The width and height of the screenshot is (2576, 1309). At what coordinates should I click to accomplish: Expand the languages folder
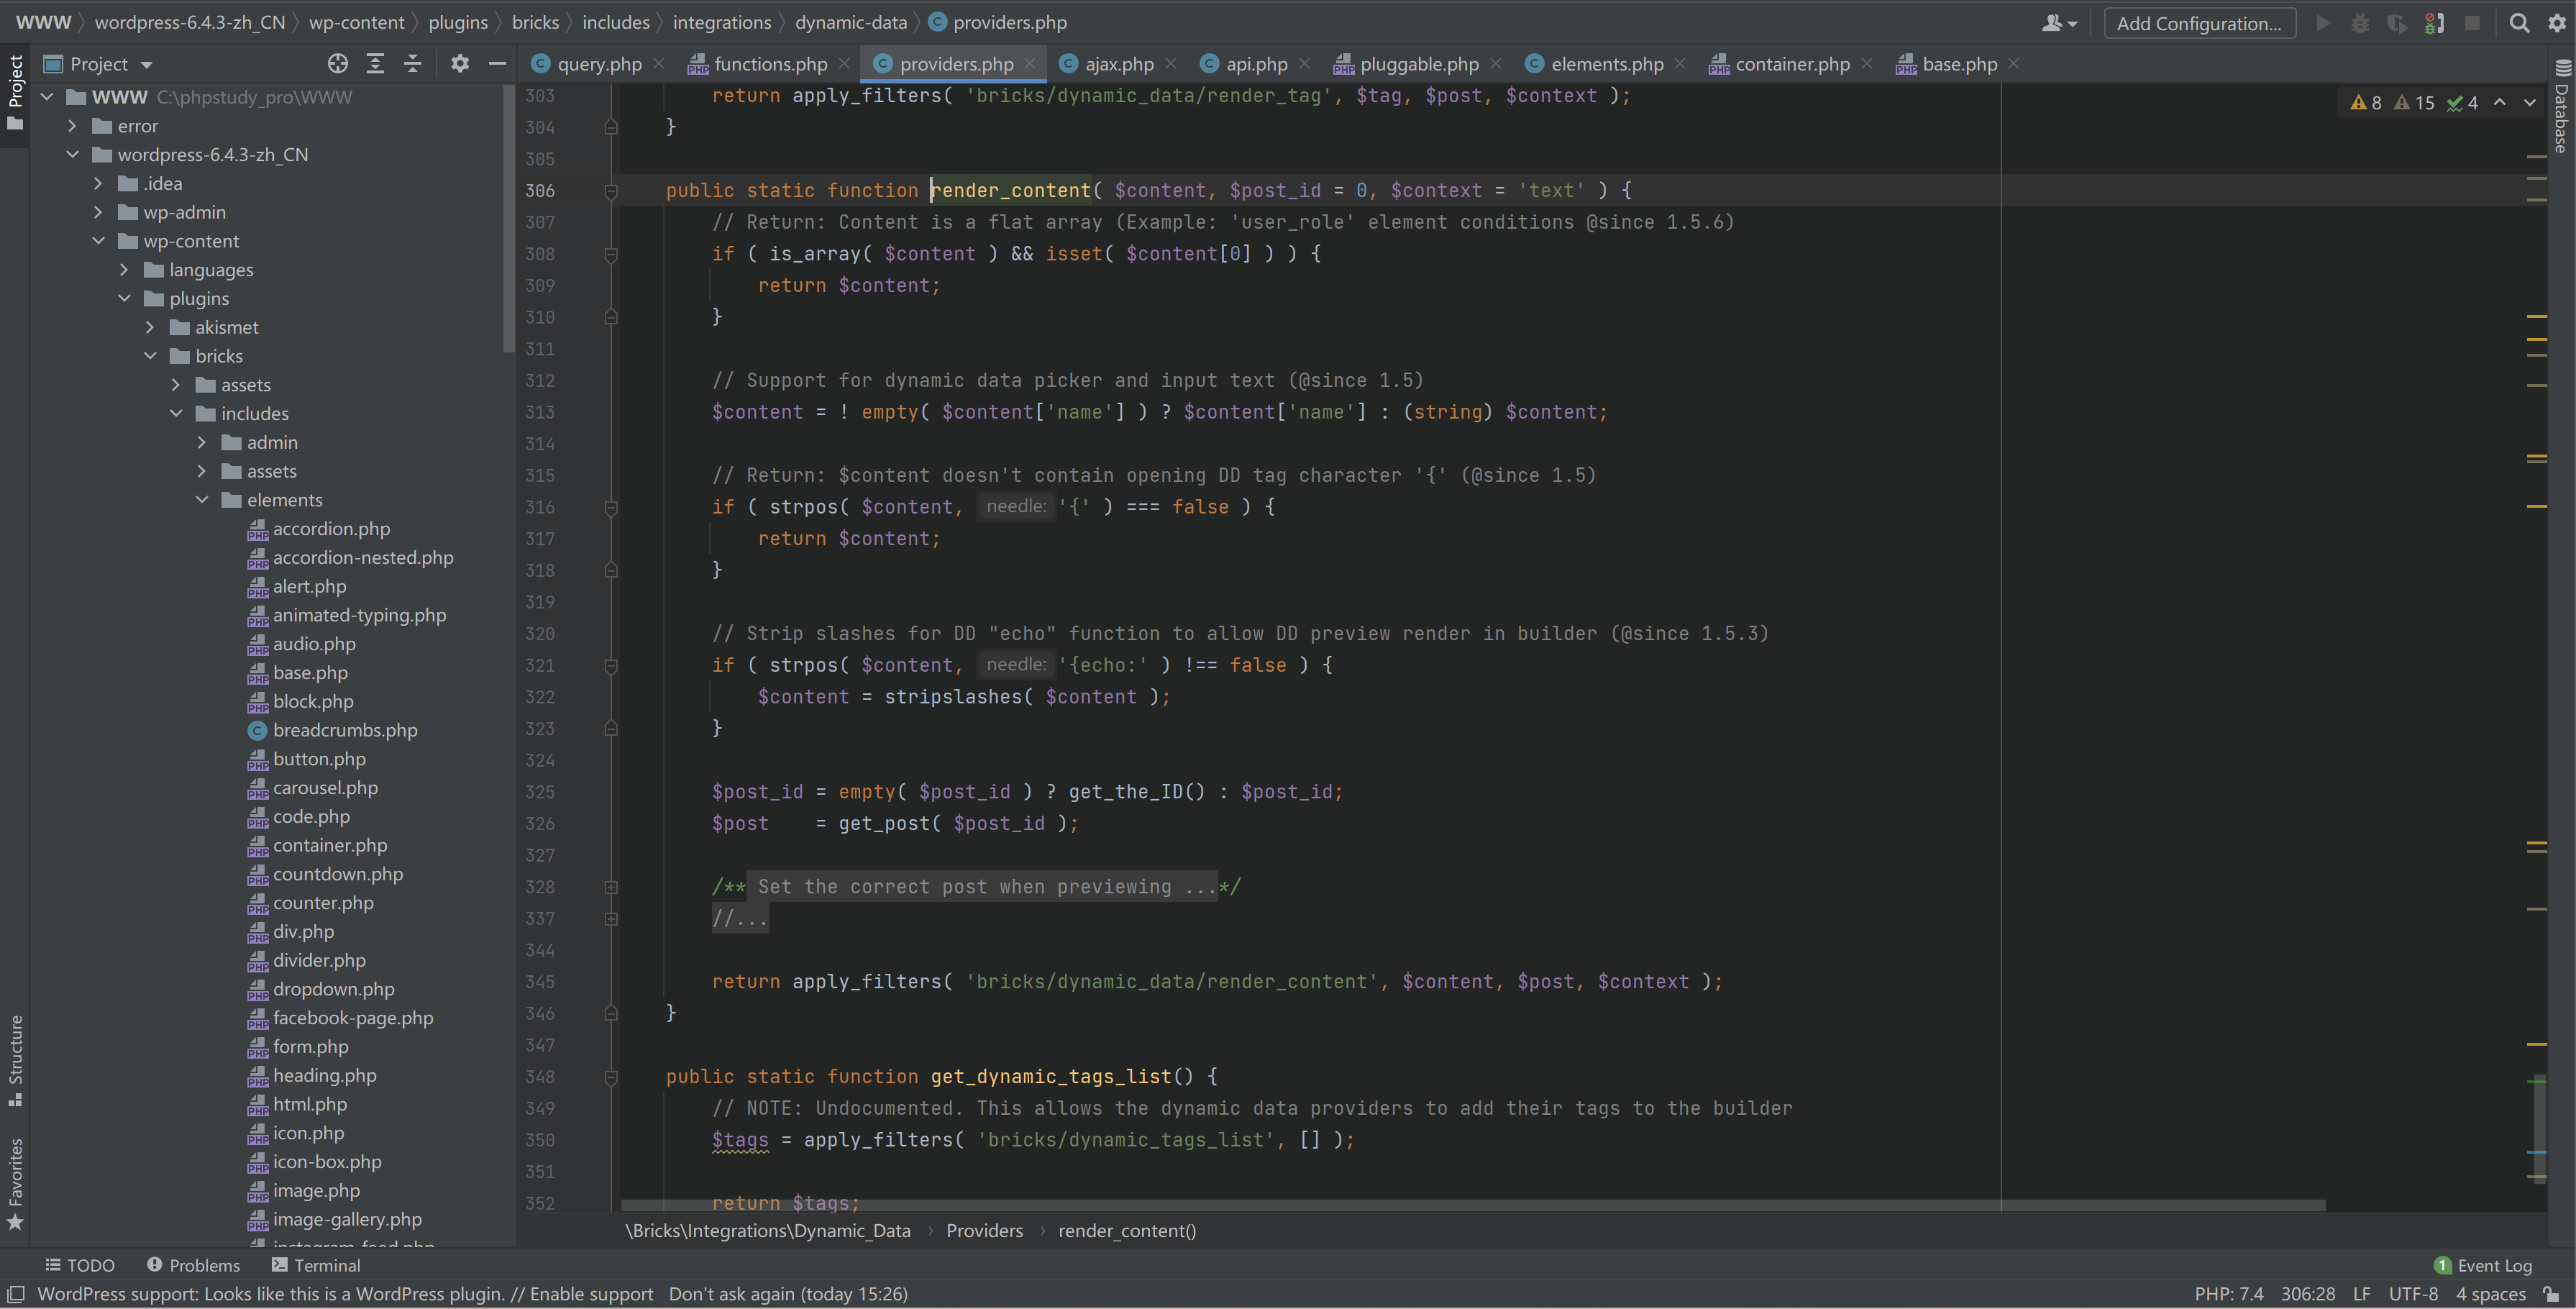124,270
